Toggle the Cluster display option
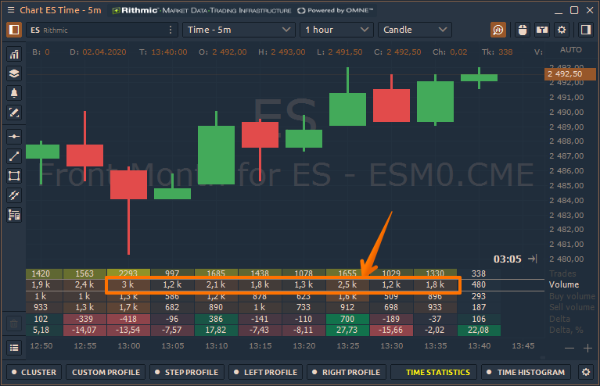 (x=34, y=373)
